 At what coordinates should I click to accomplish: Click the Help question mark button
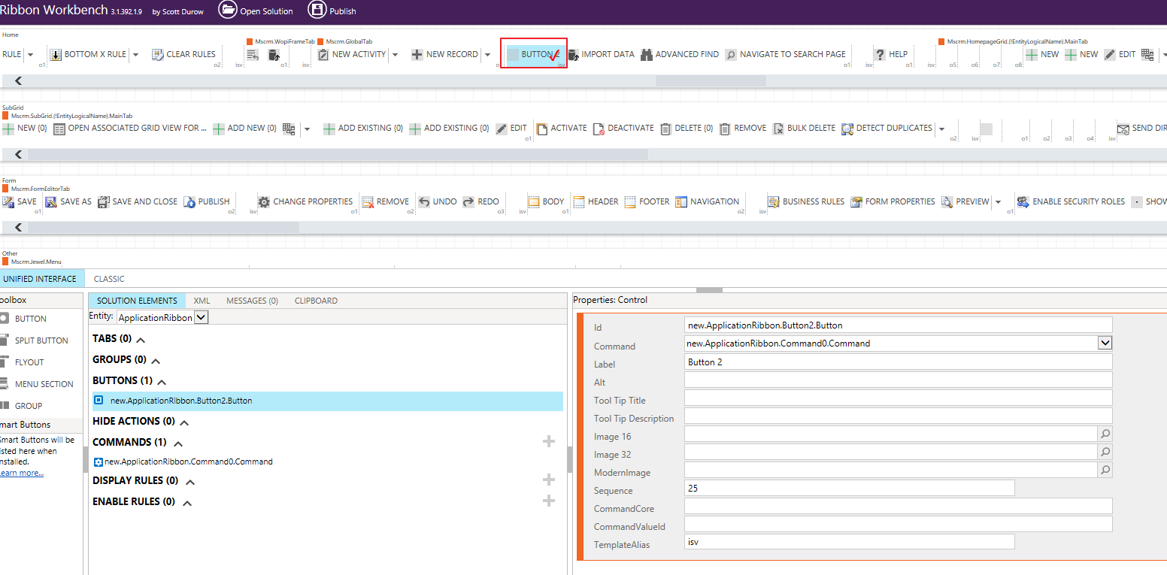891,54
